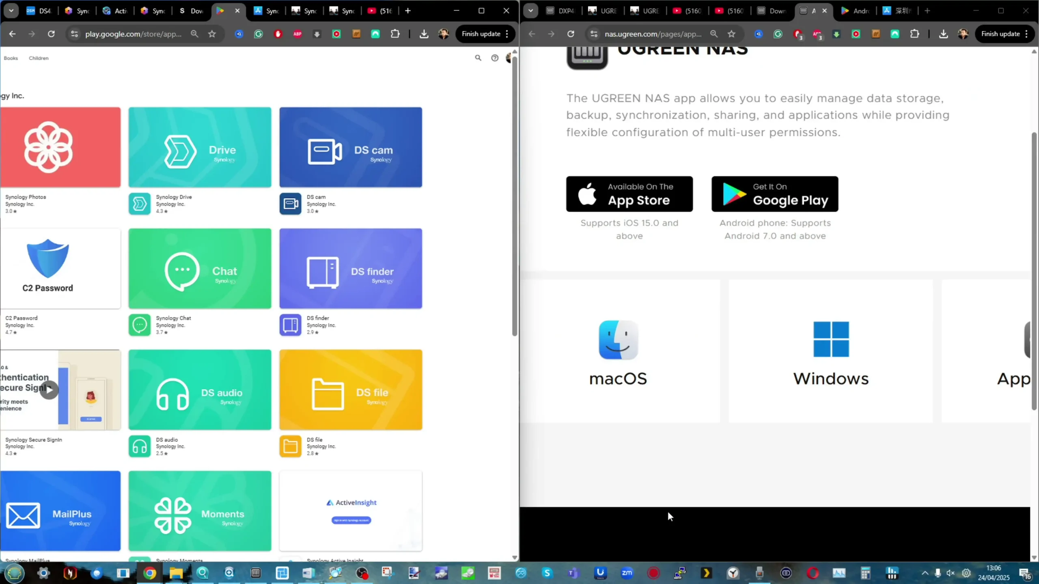Switch to the Acti tab in left browser

pos(115,11)
